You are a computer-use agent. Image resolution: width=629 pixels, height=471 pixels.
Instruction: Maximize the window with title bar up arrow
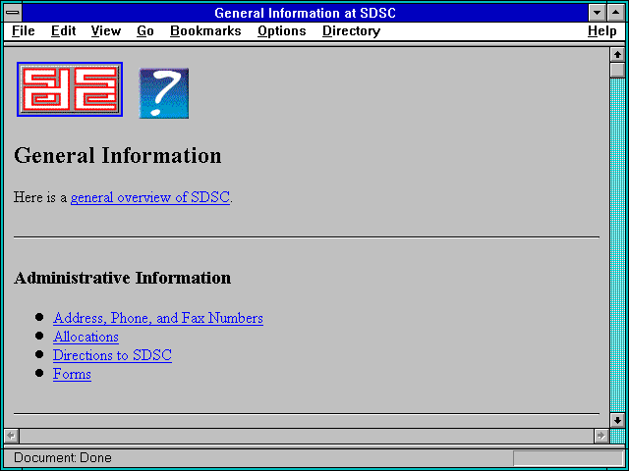(616, 13)
